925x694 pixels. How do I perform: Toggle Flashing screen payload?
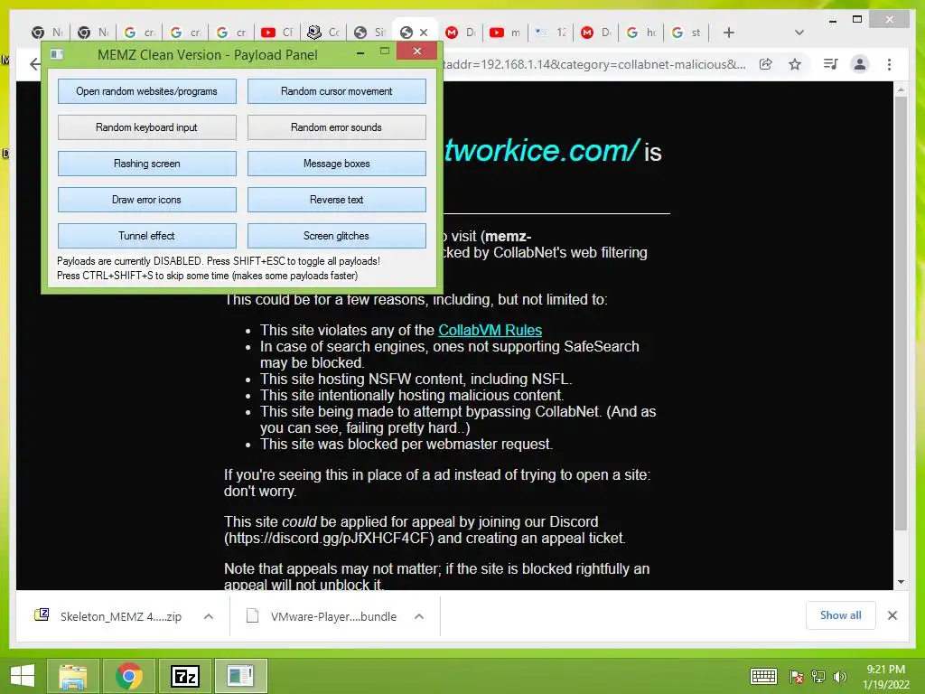tap(147, 164)
